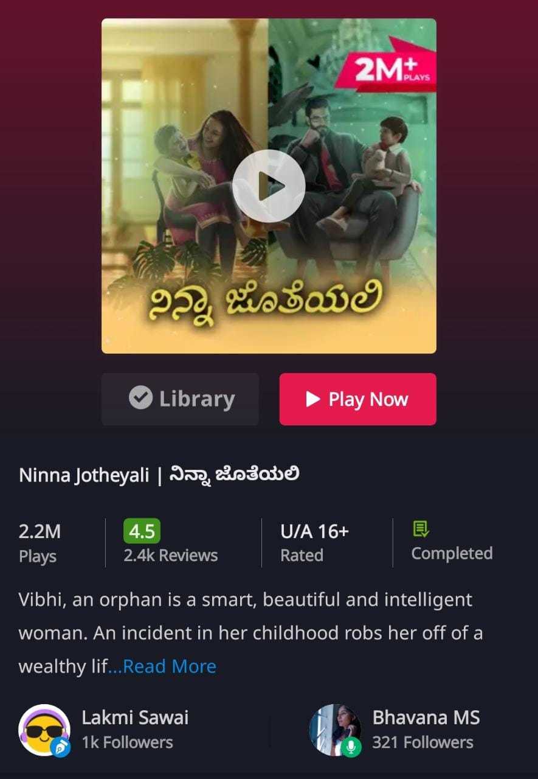
Task: Click the triangle icon inside Play Now
Action: click(313, 399)
